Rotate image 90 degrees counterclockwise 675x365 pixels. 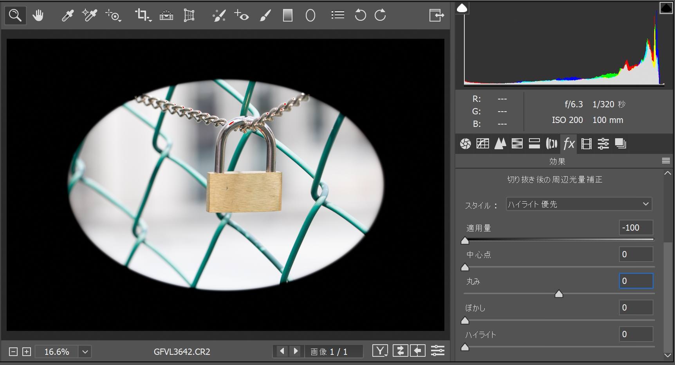point(360,16)
